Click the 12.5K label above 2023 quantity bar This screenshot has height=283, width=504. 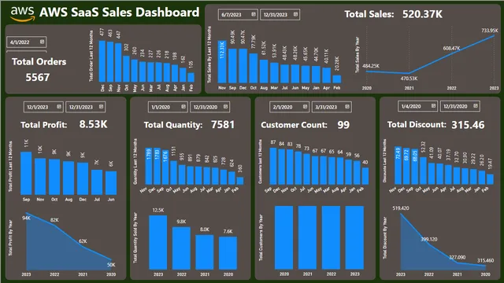(157, 210)
